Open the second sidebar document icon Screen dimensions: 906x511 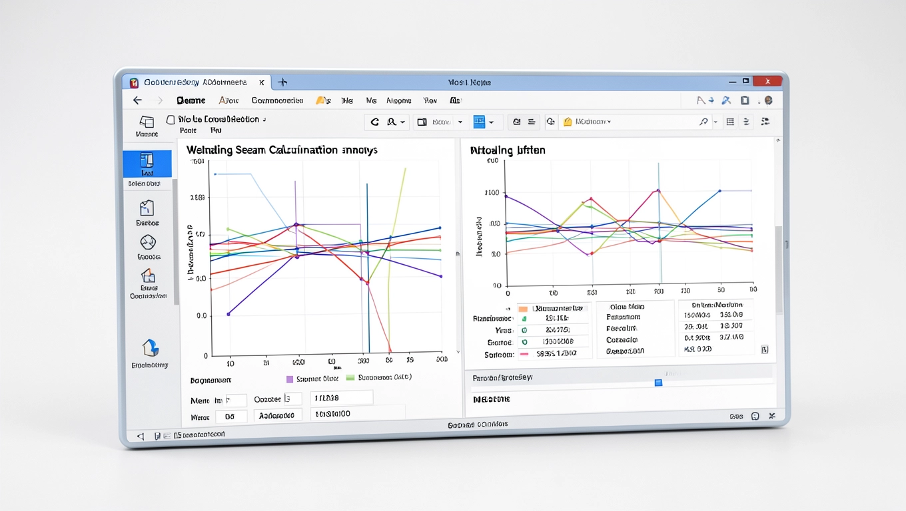[x=147, y=208]
